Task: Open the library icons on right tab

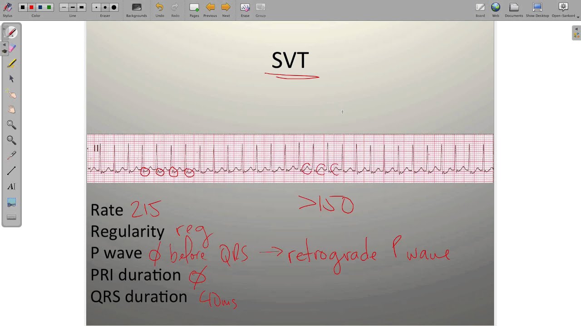Action: click(x=576, y=35)
